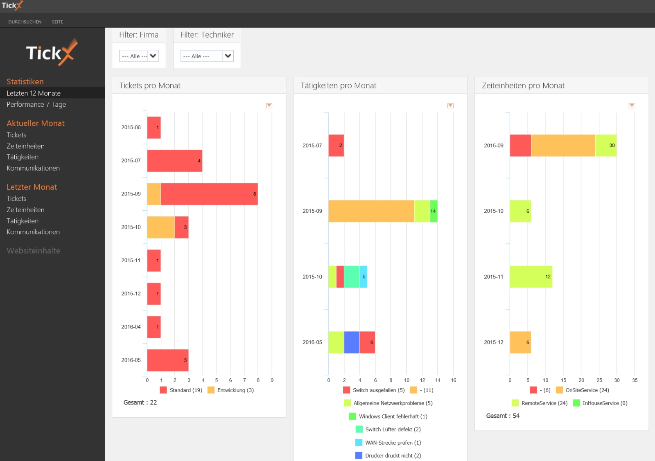Open Performance 7 Tage statistics
The image size is (655, 461).
tap(36, 104)
